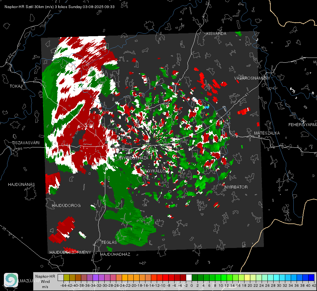Click road number 35 label at lower left
This screenshot has width=317, height=291.
point(4,229)
